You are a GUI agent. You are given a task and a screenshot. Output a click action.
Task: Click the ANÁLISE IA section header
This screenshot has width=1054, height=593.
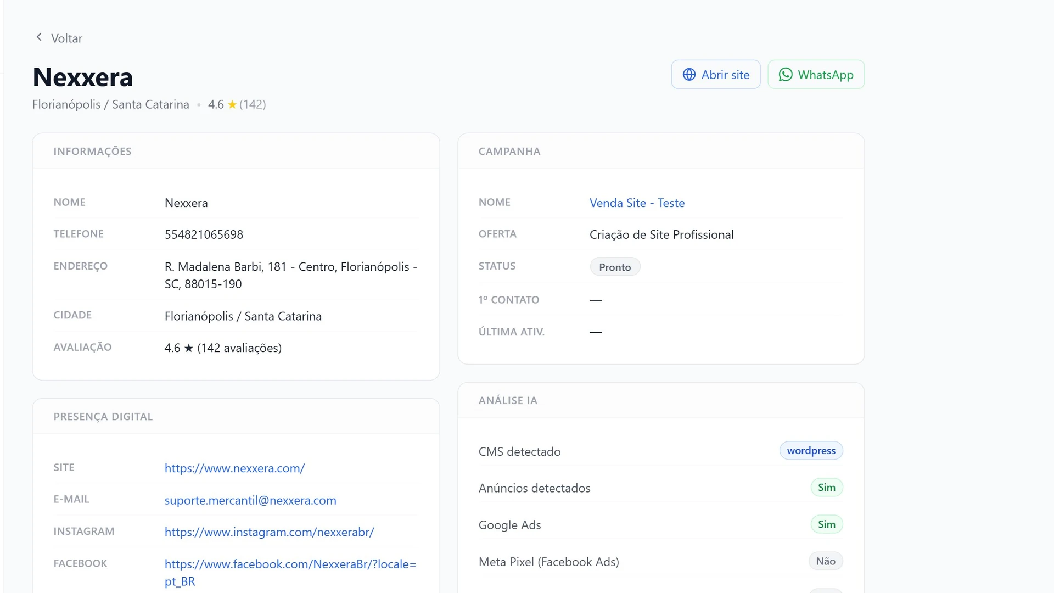click(x=508, y=401)
